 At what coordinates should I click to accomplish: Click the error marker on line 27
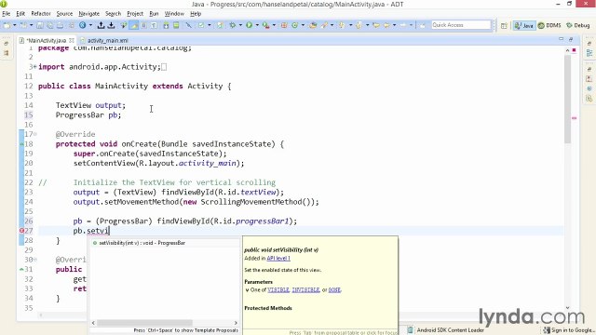click(21, 231)
